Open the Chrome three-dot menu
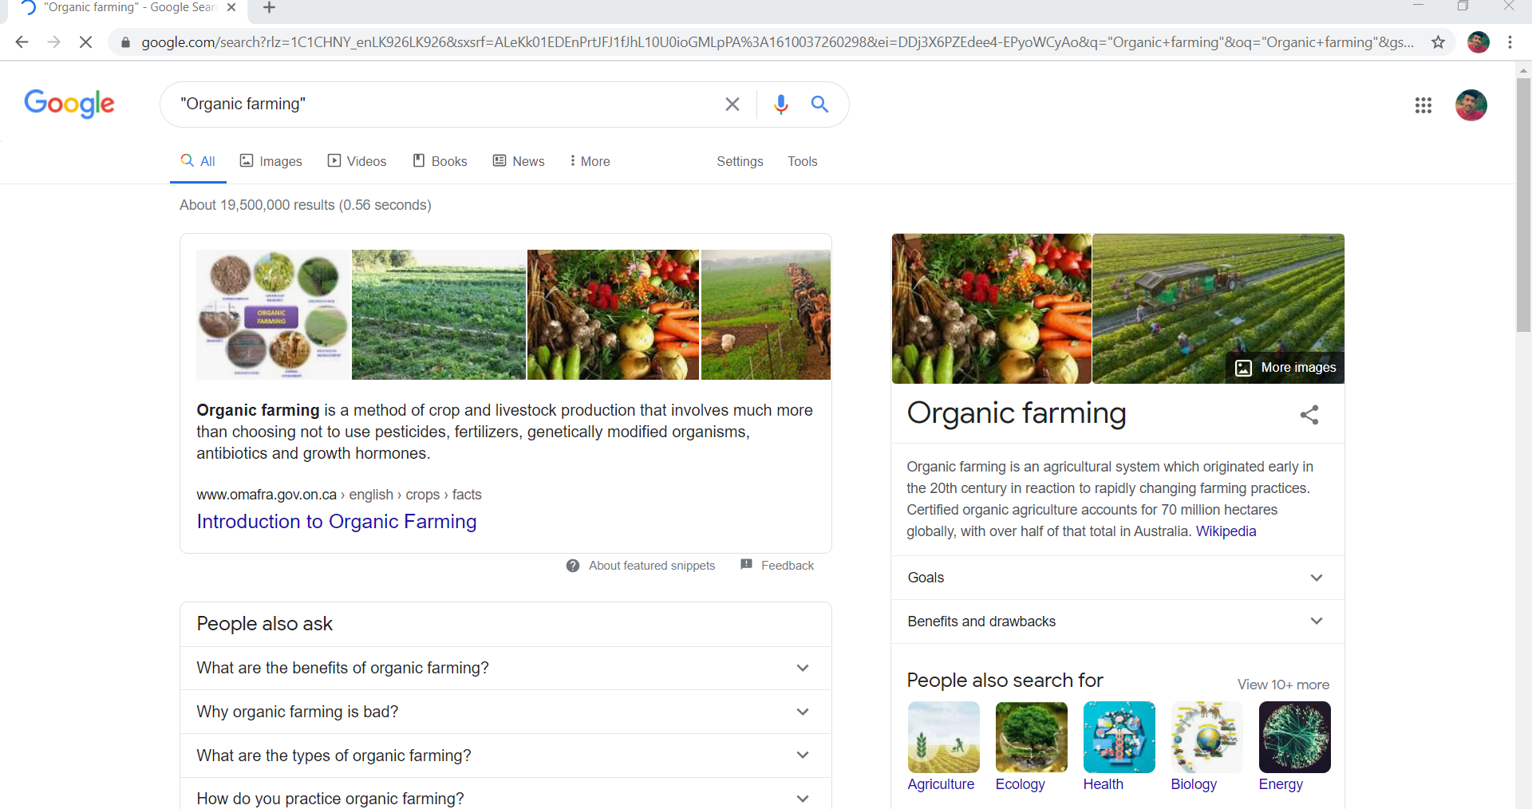The height and width of the screenshot is (809, 1532). pos(1510,42)
